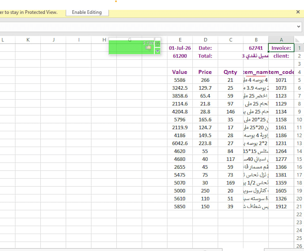This screenshot has height=251, width=304.
Task: Click item code cell 1912
Action: click(281, 206)
